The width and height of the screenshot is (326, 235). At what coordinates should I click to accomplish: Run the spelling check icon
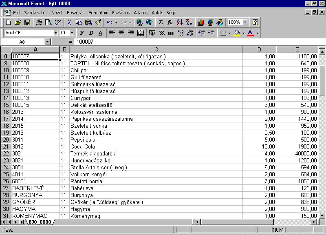click(57, 22)
